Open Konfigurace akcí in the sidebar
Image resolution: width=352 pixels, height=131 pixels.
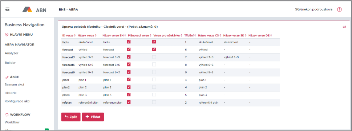(17, 101)
